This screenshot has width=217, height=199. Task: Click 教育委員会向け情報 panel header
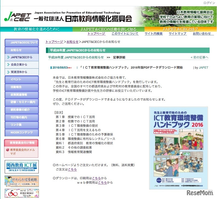[x=21, y=143]
